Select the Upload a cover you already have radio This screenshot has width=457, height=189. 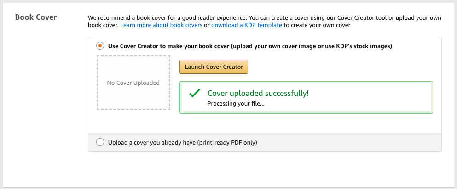click(100, 142)
